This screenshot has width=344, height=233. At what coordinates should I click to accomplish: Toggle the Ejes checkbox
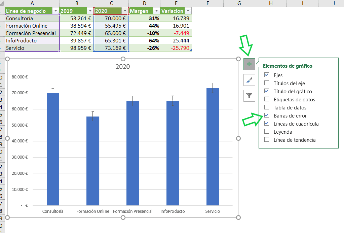point(267,75)
